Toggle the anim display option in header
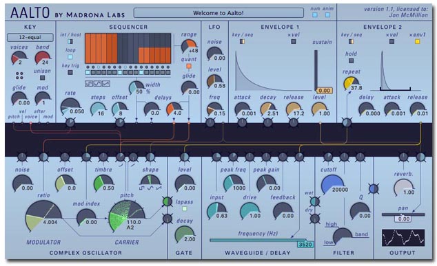 (328, 15)
